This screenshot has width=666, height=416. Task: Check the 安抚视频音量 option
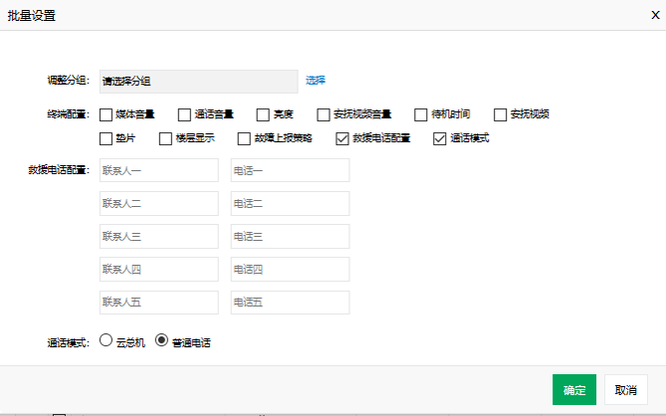click(324, 115)
